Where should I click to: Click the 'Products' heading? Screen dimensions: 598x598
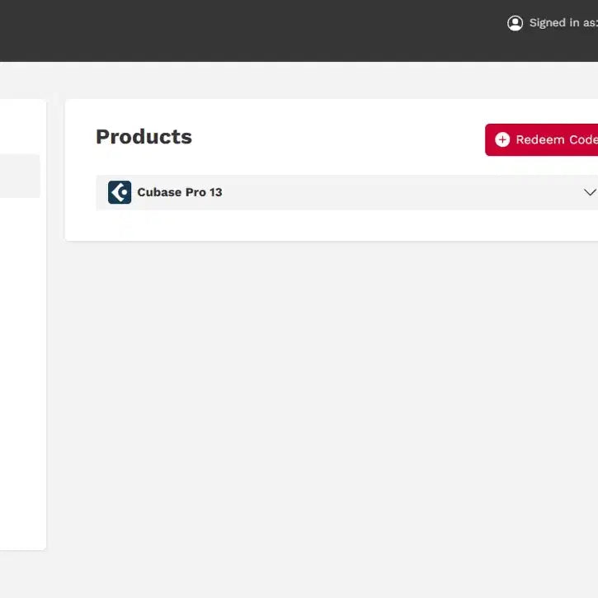click(144, 137)
